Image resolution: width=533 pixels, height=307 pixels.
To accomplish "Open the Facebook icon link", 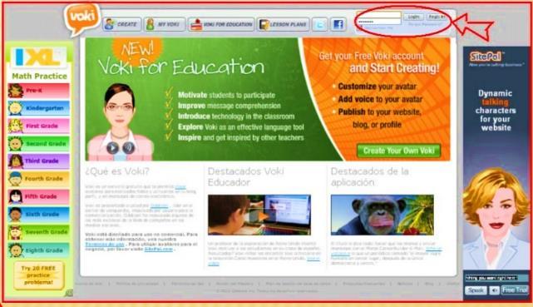I will point(338,24).
